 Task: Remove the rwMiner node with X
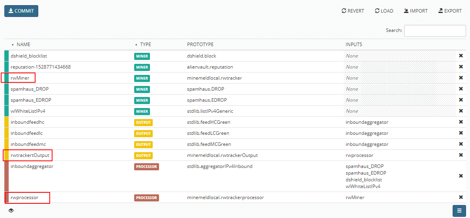[461, 78]
